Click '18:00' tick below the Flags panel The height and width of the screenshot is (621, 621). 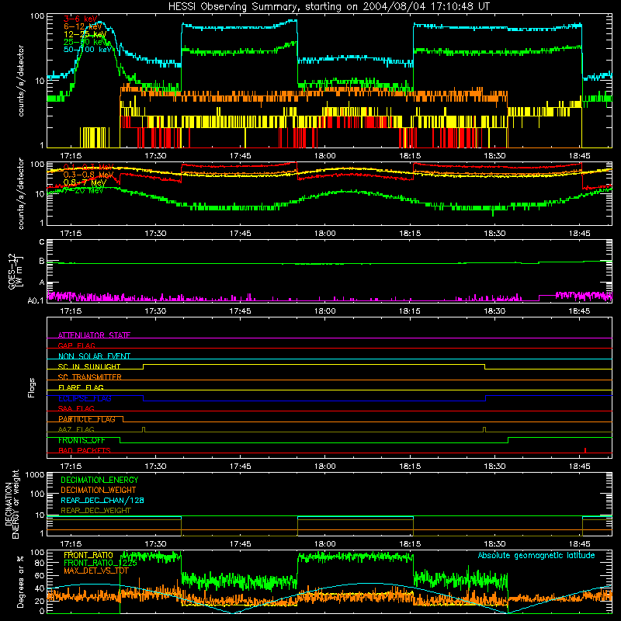pos(324,467)
